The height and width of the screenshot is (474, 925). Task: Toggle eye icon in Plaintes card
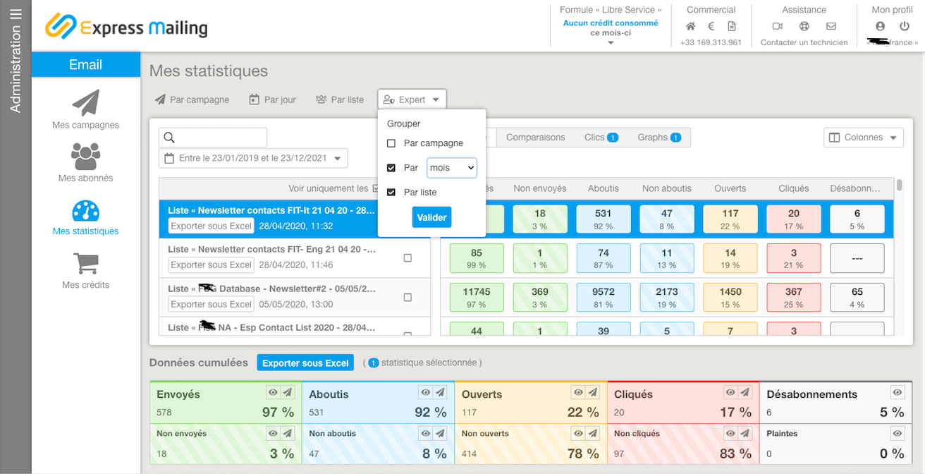898,434
